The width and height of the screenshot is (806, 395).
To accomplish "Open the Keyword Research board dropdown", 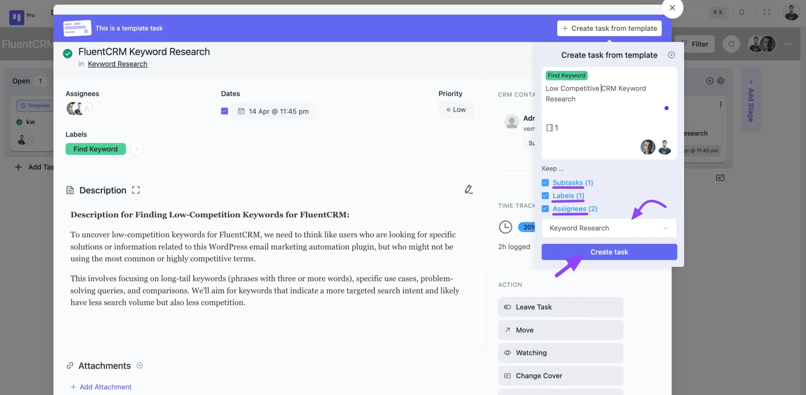I will (x=609, y=228).
